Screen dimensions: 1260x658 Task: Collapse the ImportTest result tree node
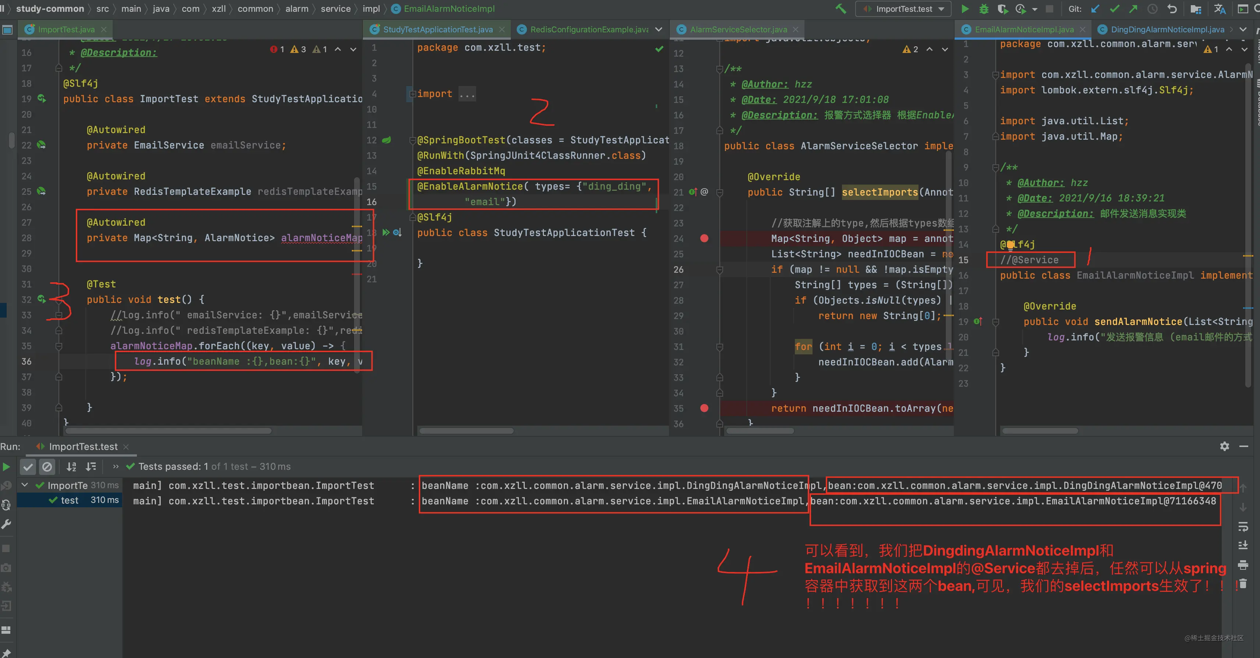24,485
